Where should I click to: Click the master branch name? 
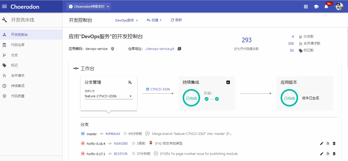coord(92,134)
